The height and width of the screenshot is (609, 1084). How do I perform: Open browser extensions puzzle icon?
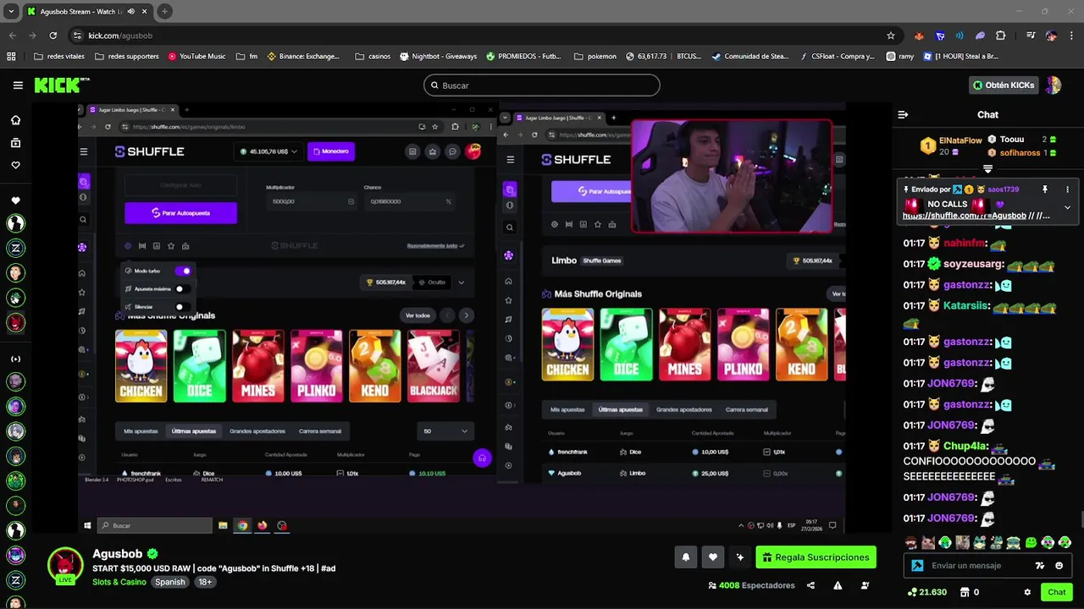tap(1001, 36)
